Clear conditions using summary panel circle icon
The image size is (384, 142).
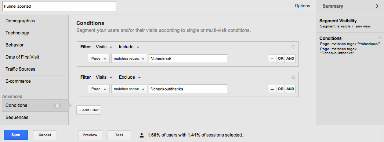380,38
